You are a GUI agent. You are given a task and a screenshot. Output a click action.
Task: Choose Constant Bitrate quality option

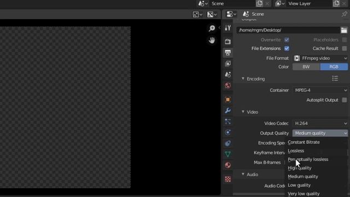tap(317, 142)
